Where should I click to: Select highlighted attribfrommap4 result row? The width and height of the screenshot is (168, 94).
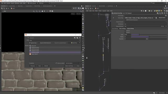click(55, 52)
